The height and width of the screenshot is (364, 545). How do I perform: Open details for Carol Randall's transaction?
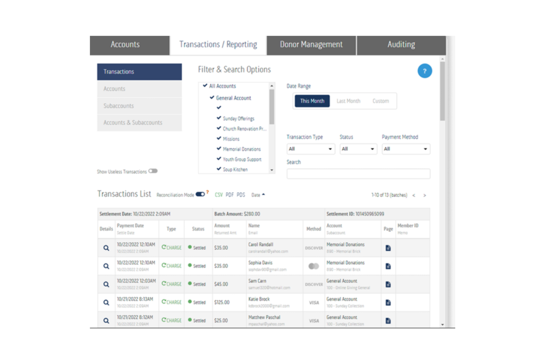coord(106,248)
